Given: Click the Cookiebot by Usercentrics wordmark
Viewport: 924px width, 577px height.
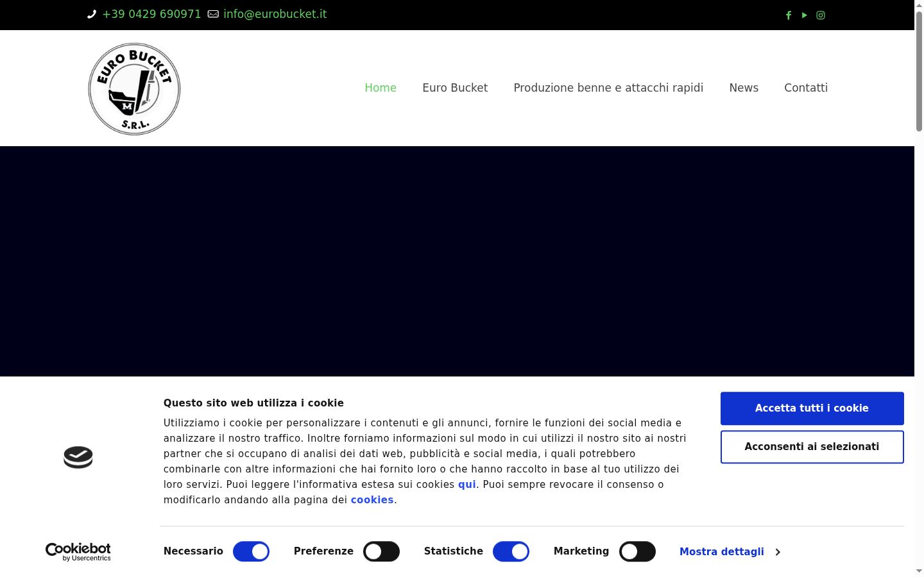Looking at the screenshot, I should pyautogui.click(x=78, y=551).
